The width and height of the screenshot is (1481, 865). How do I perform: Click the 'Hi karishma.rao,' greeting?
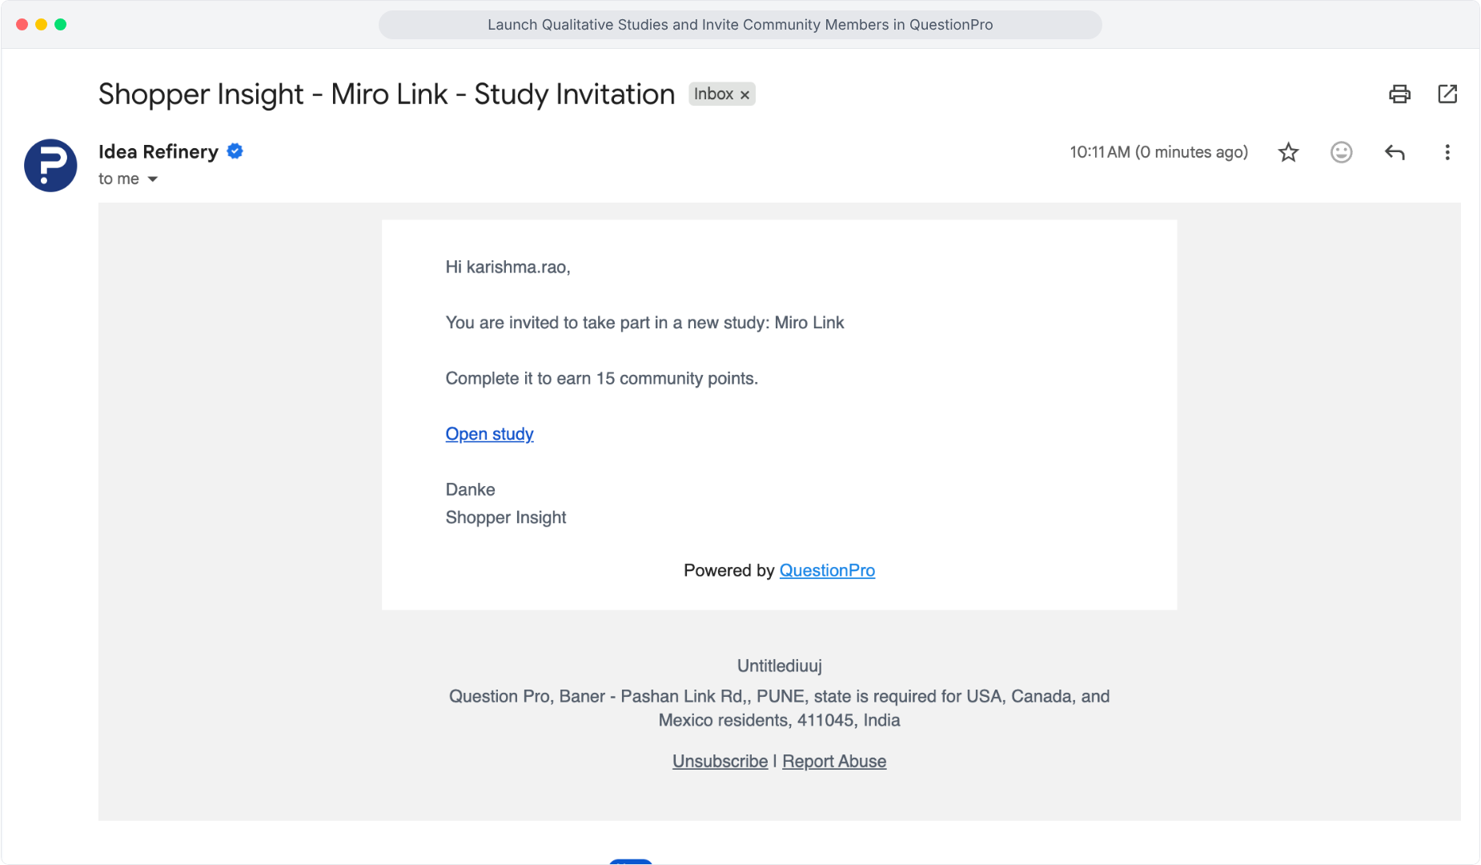508,268
